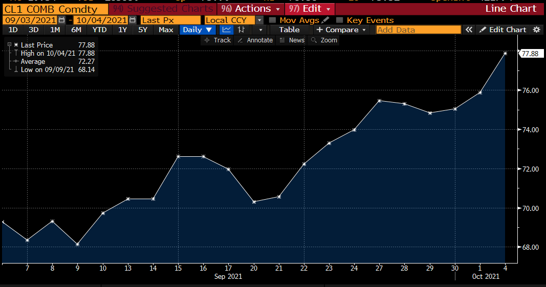Viewport: 546px width, 287px height.
Task: Select the 6M range tab
Action: [76, 30]
